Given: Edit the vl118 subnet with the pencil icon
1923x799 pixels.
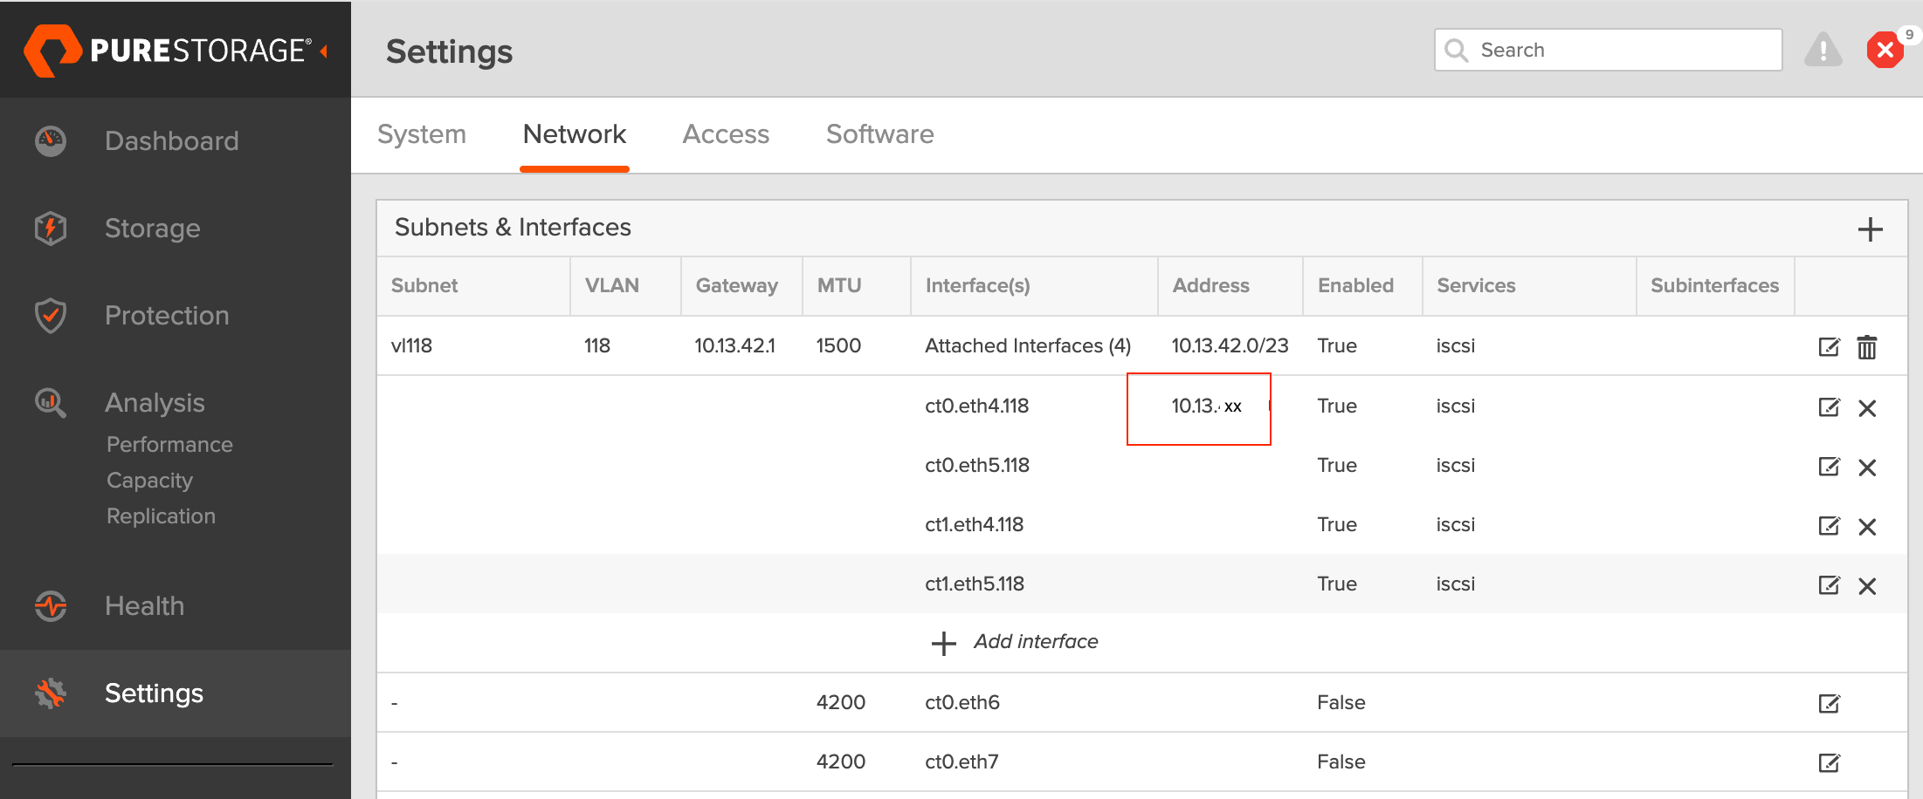Looking at the screenshot, I should pyautogui.click(x=1830, y=347).
